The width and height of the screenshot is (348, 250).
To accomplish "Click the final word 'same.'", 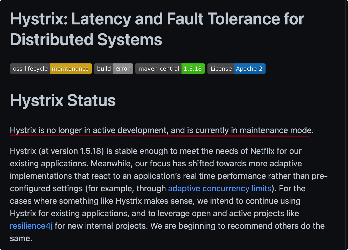I will tap(21, 238).
